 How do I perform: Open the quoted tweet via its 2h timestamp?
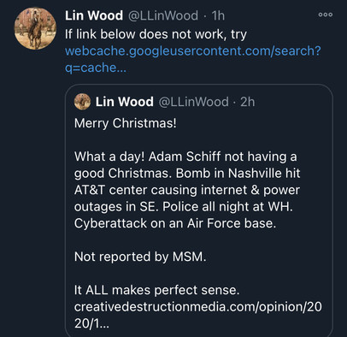coord(248,102)
